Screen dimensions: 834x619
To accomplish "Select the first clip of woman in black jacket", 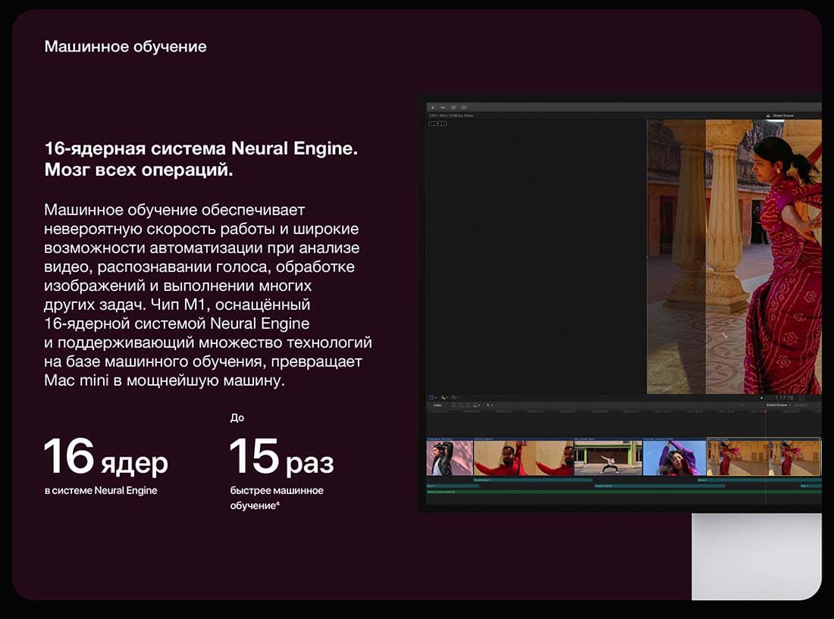I will click(450, 458).
